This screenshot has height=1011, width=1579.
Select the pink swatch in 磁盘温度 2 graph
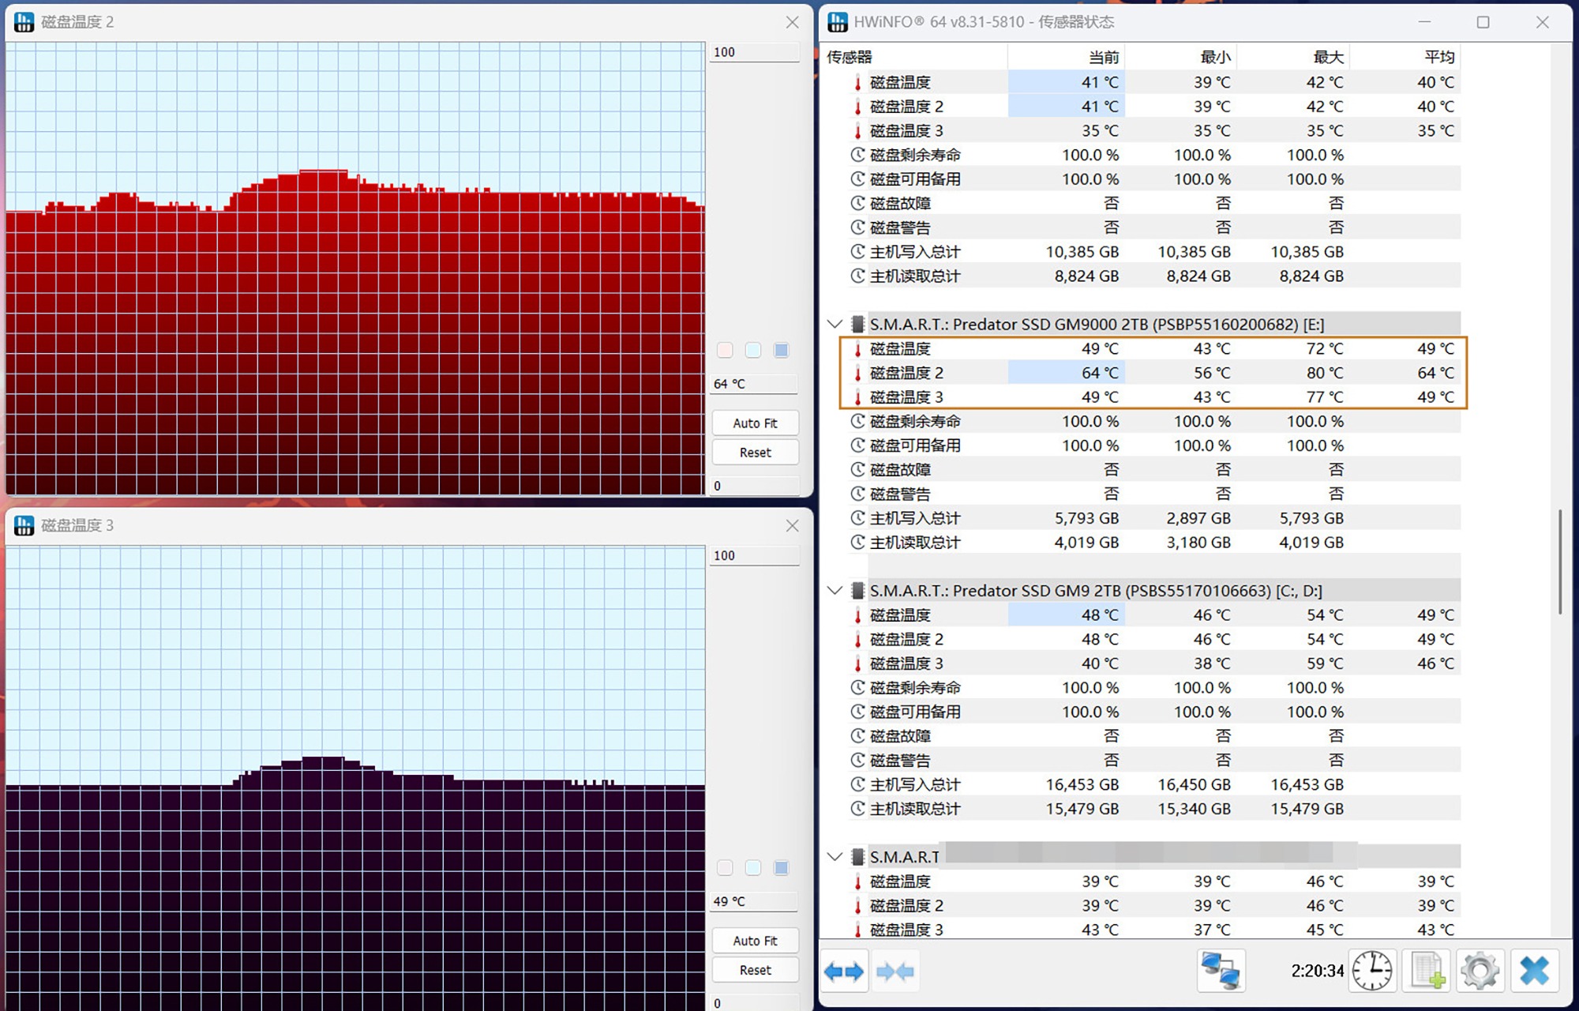pos(725,350)
